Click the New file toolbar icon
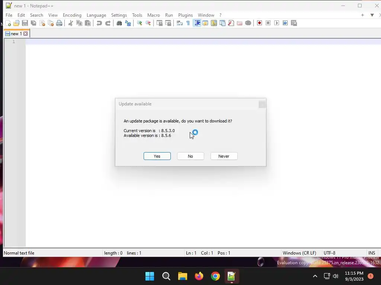This screenshot has height=285, width=381. coord(8,23)
